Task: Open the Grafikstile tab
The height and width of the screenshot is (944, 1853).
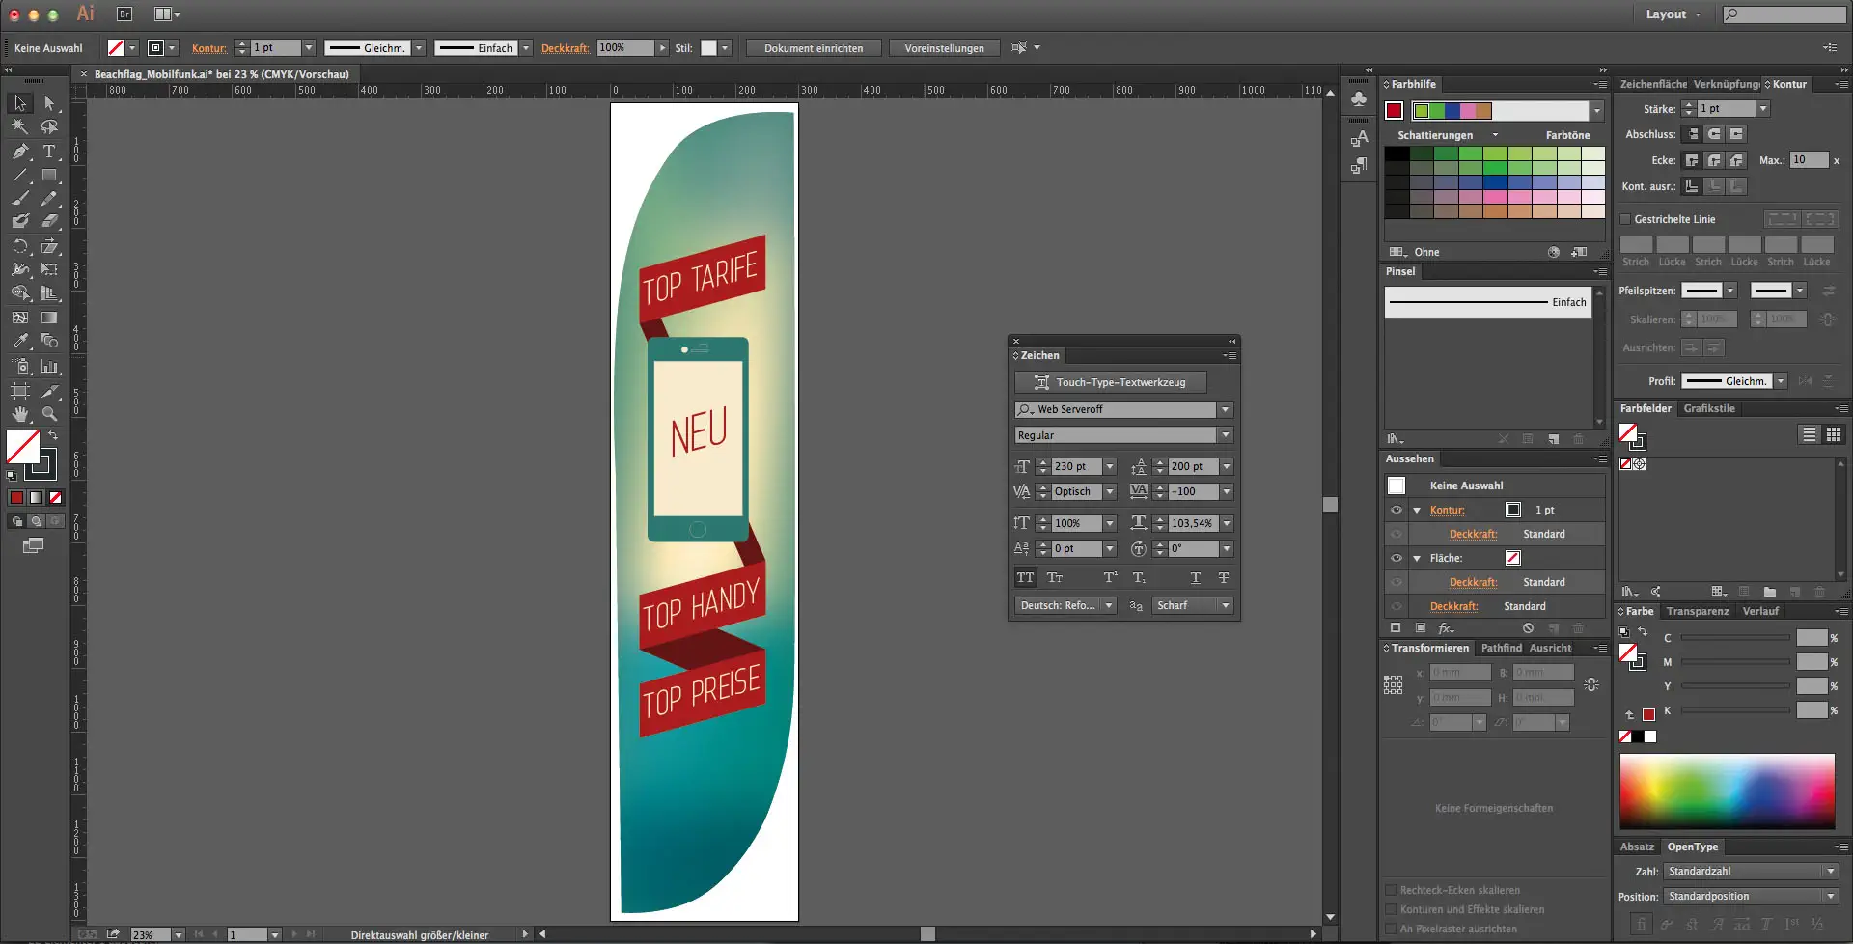Action: click(1708, 408)
